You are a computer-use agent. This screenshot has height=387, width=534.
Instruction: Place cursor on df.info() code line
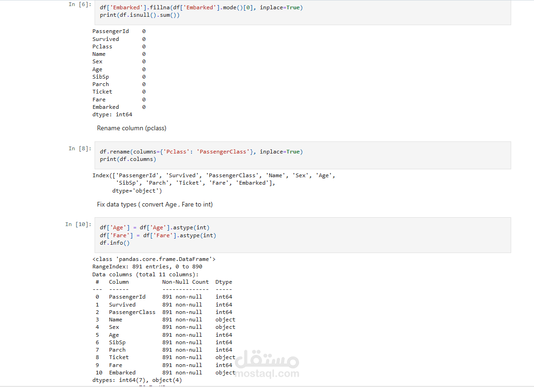pos(115,243)
